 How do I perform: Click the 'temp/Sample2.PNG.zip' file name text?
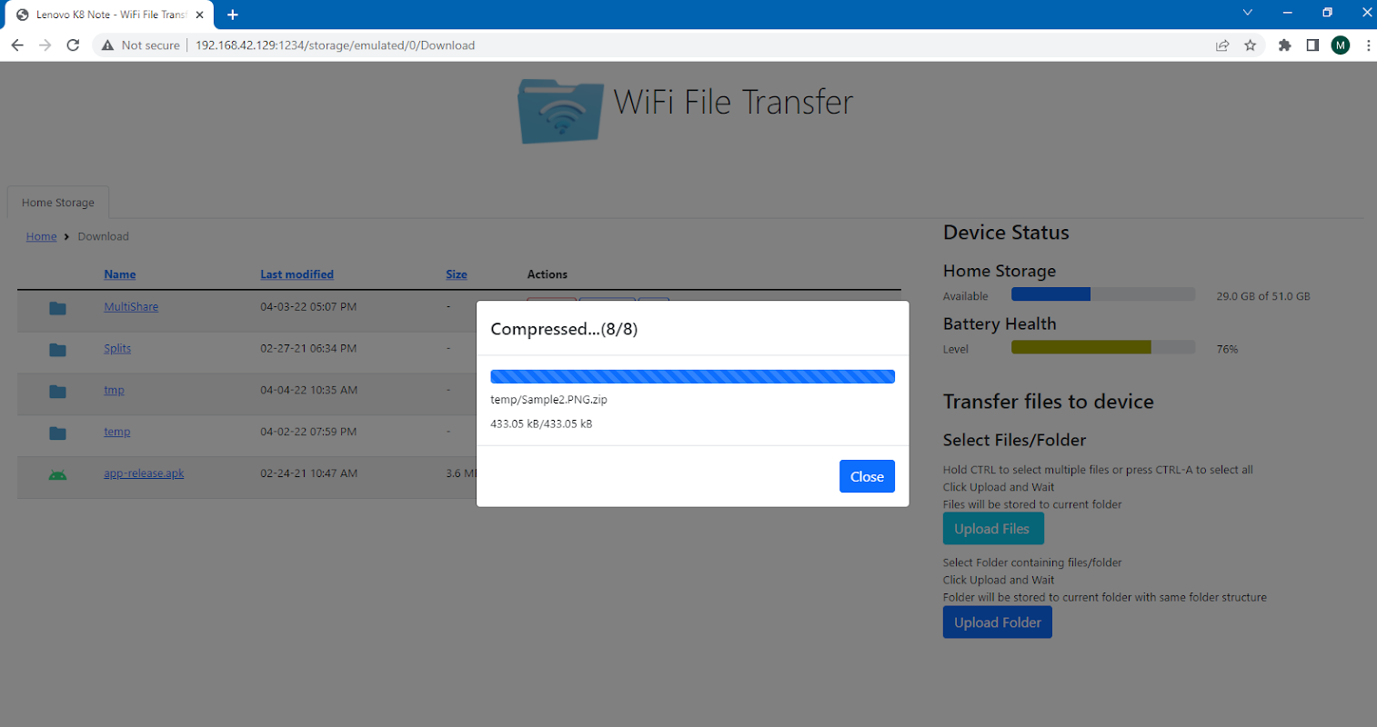click(548, 400)
